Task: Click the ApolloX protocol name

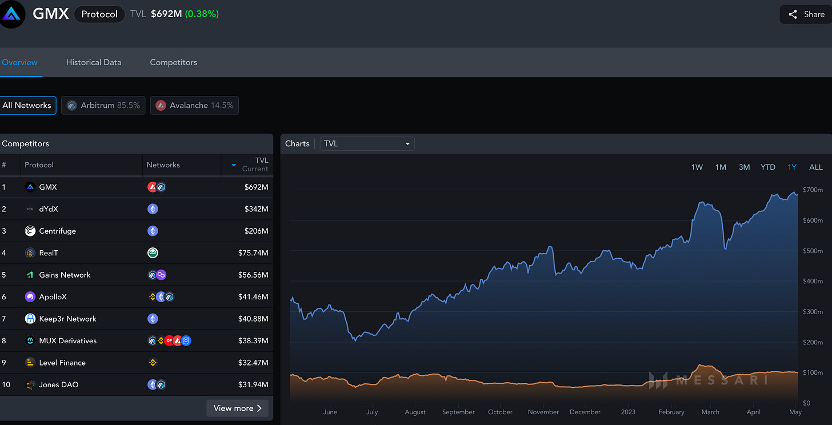Action: point(53,296)
